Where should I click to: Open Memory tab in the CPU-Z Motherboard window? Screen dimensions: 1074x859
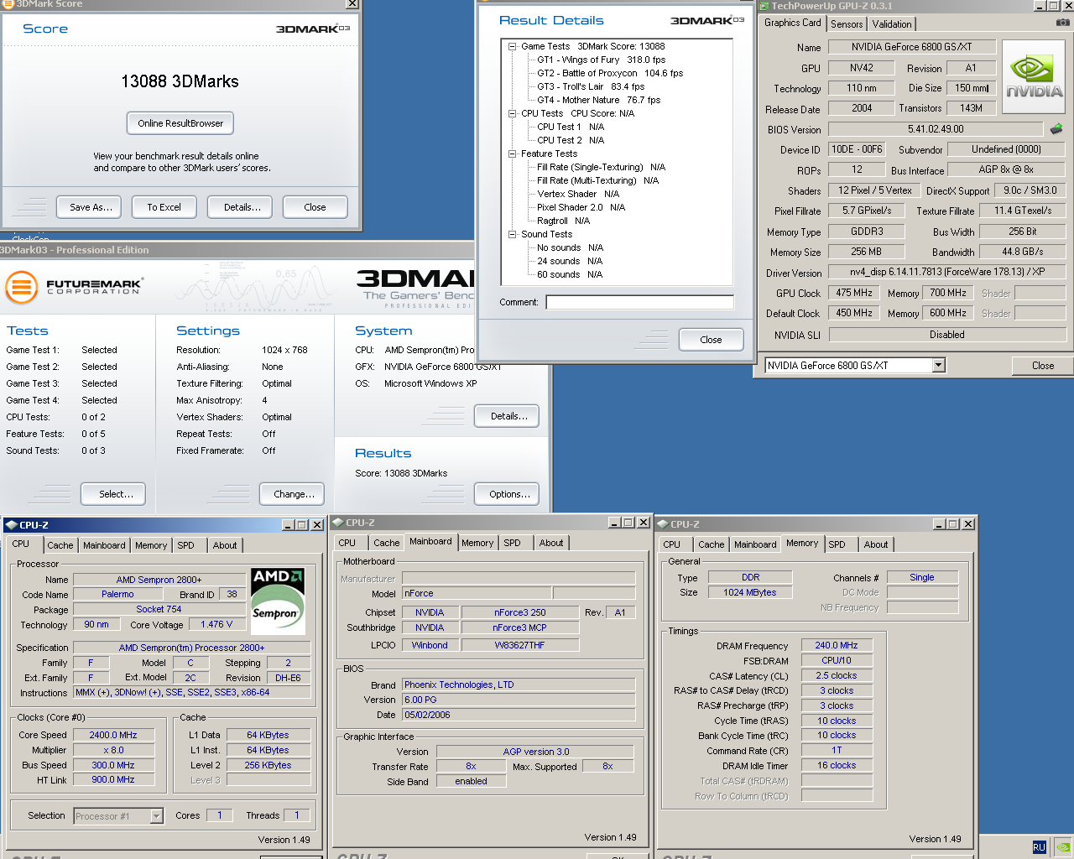click(477, 543)
